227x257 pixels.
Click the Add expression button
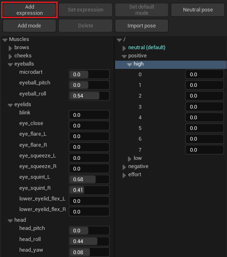30,10
